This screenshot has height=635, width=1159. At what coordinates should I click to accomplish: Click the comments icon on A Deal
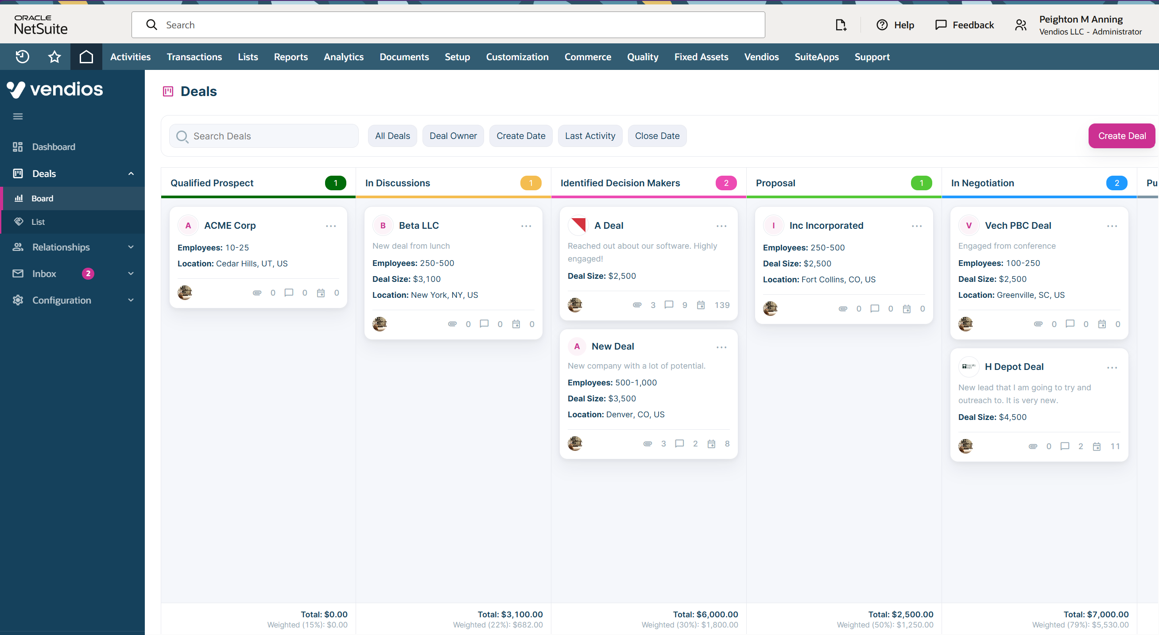pos(669,305)
